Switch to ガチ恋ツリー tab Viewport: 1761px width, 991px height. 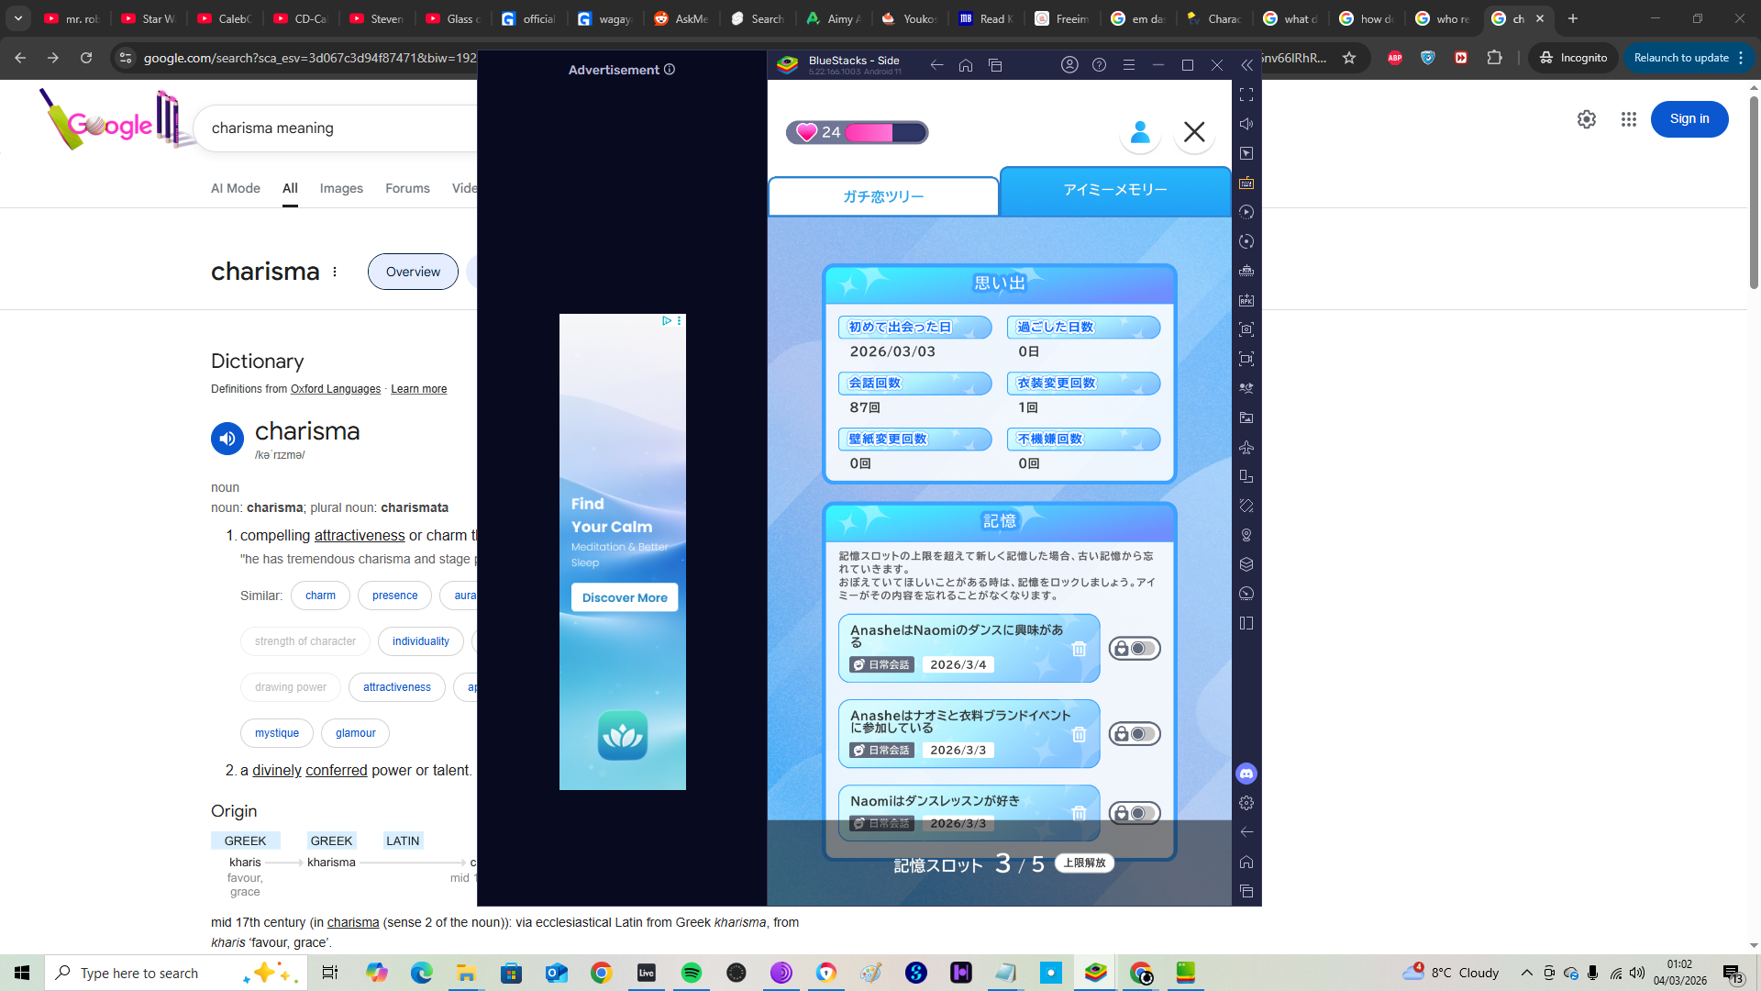pyautogui.click(x=883, y=196)
